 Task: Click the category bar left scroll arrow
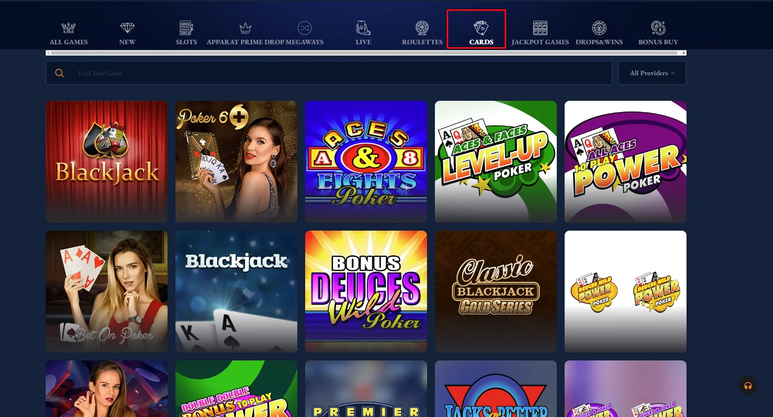(x=48, y=53)
